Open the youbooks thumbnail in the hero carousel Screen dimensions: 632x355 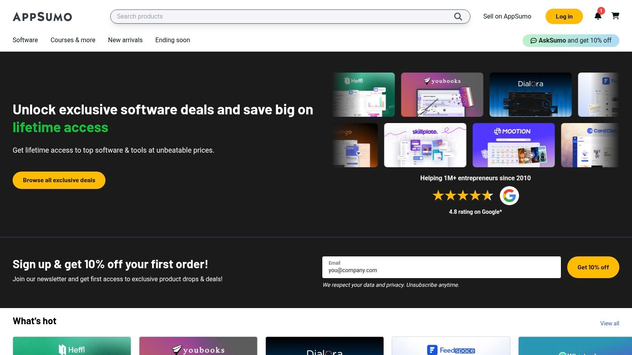tap(442, 95)
